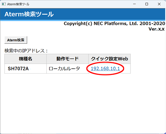The width and height of the screenshot is (166, 134).
Task: Maximize the Aterm検索ツール window
Action: [147, 4]
